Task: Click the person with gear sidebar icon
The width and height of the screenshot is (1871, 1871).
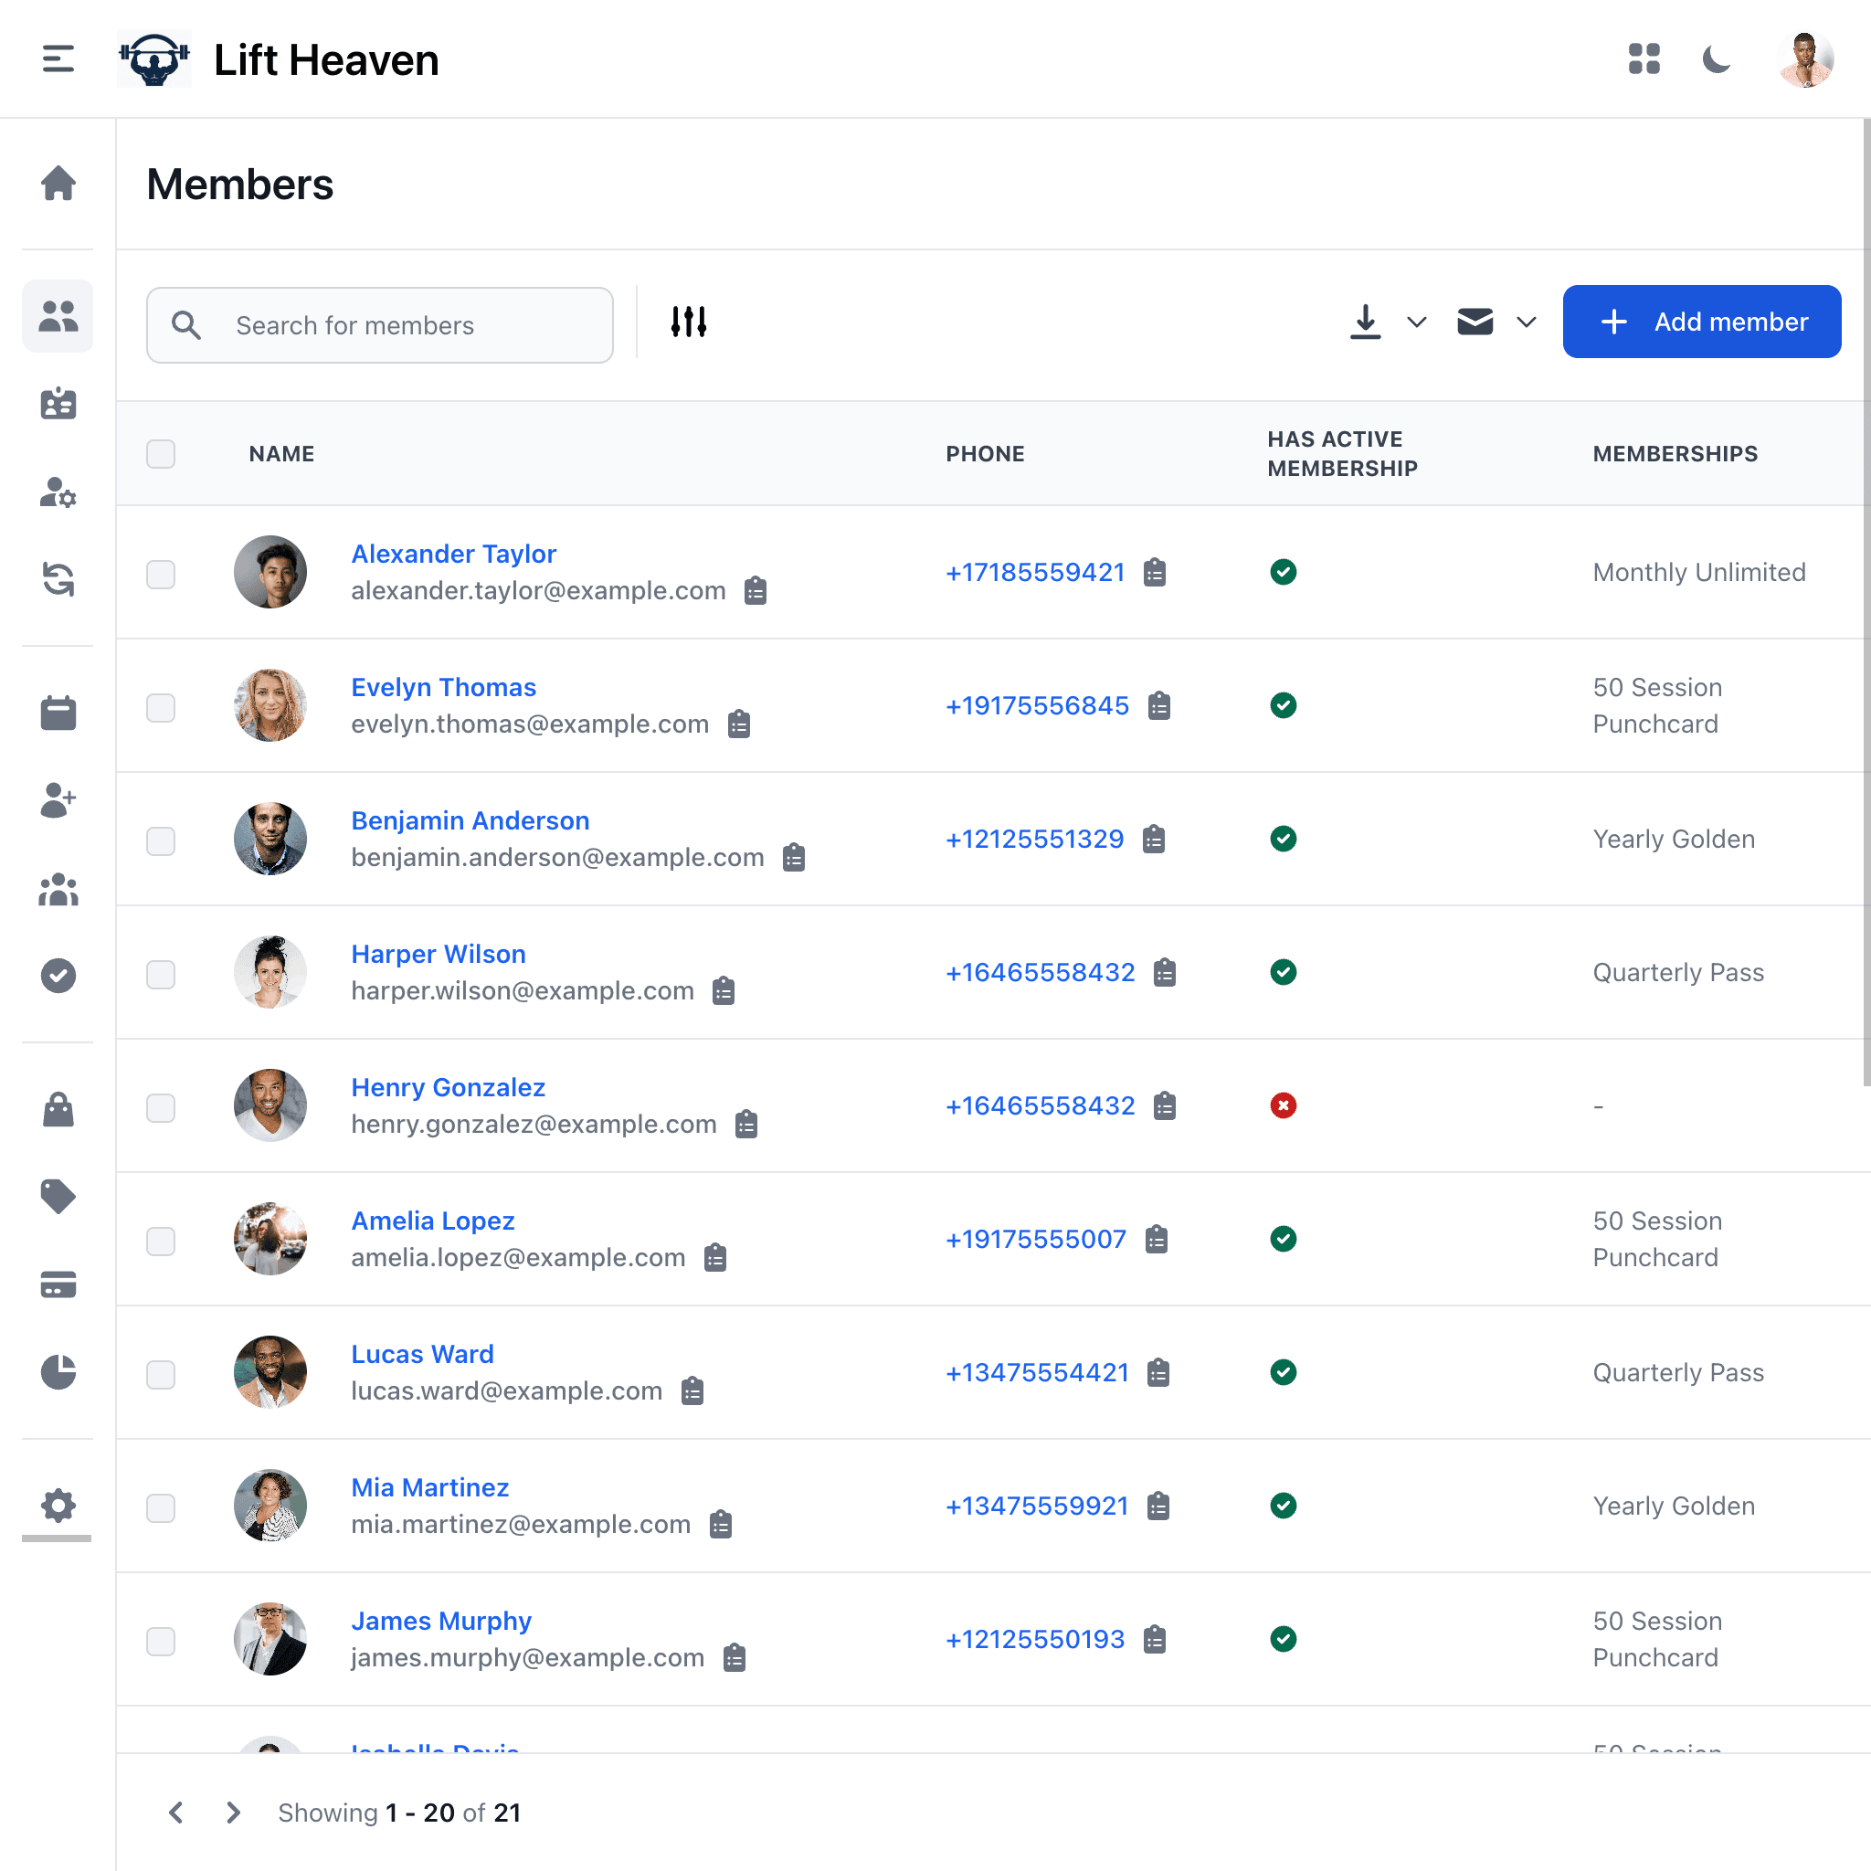Action: (58, 495)
